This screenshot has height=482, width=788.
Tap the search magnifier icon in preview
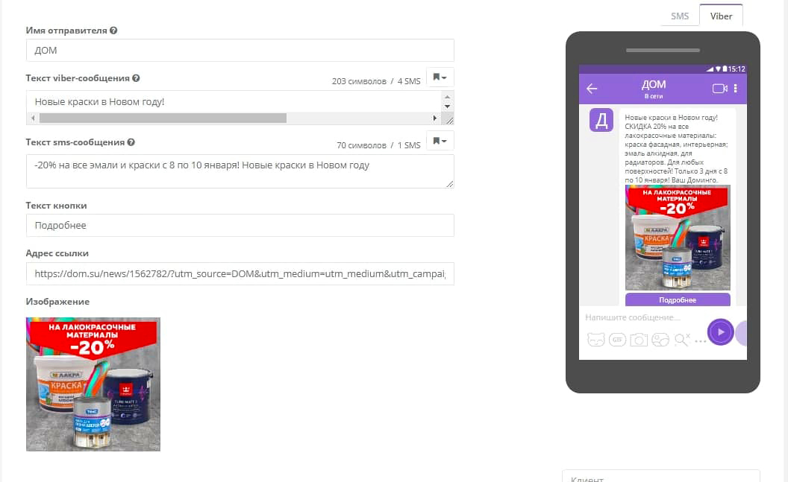682,340
